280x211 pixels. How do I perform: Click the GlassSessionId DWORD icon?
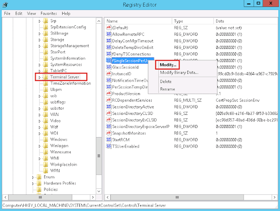pos(108,67)
